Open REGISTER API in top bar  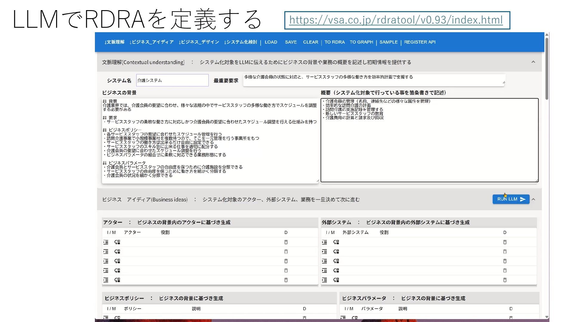420,42
